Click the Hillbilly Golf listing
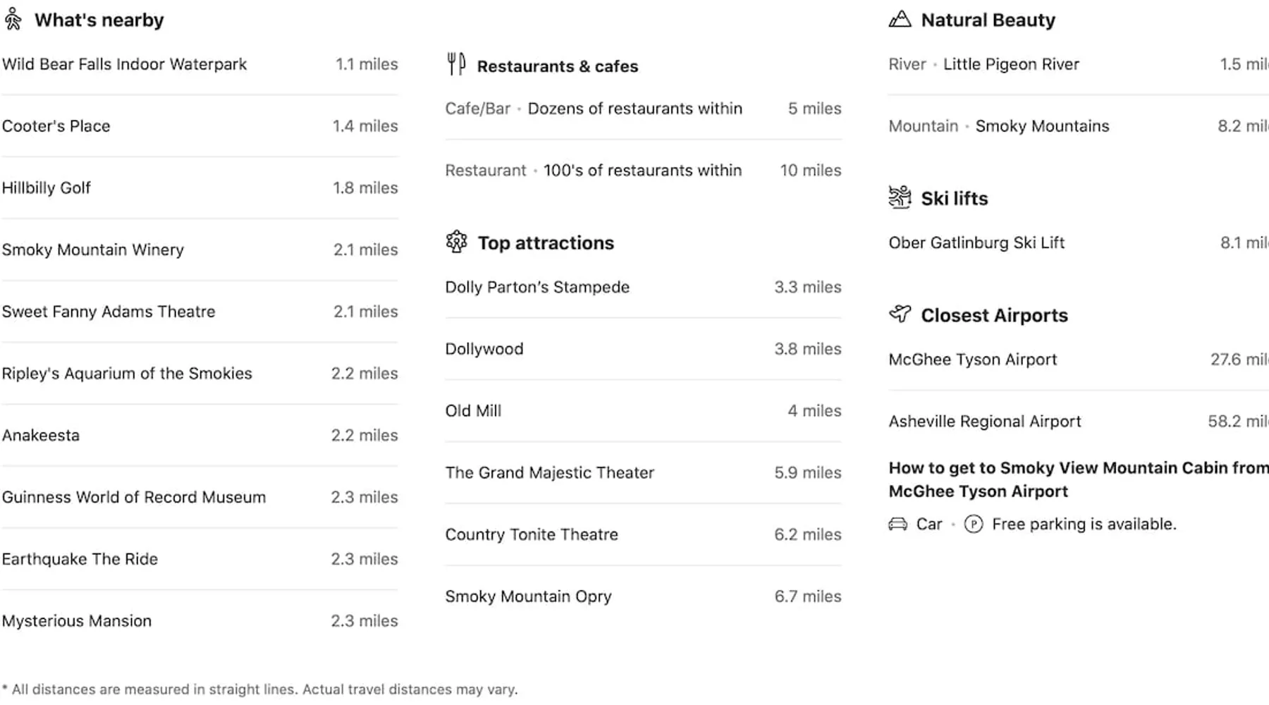The height and width of the screenshot is (705, 1269). (47, 188)
